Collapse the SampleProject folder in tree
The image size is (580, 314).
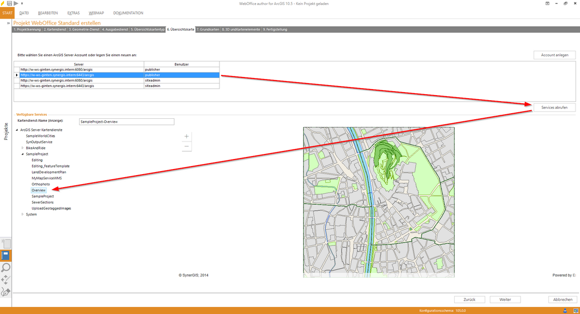[x=23, y=154]
